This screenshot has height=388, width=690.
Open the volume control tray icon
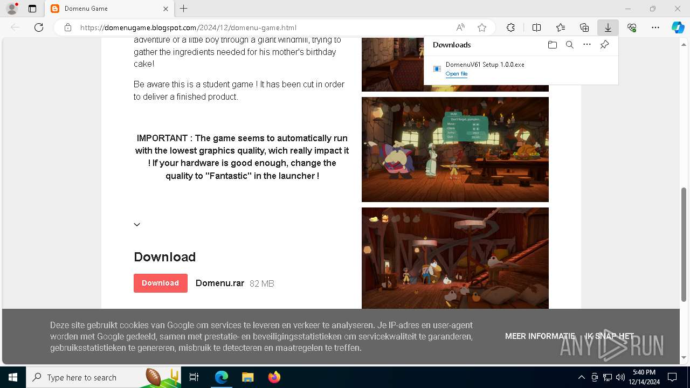[x=620, y=377]
